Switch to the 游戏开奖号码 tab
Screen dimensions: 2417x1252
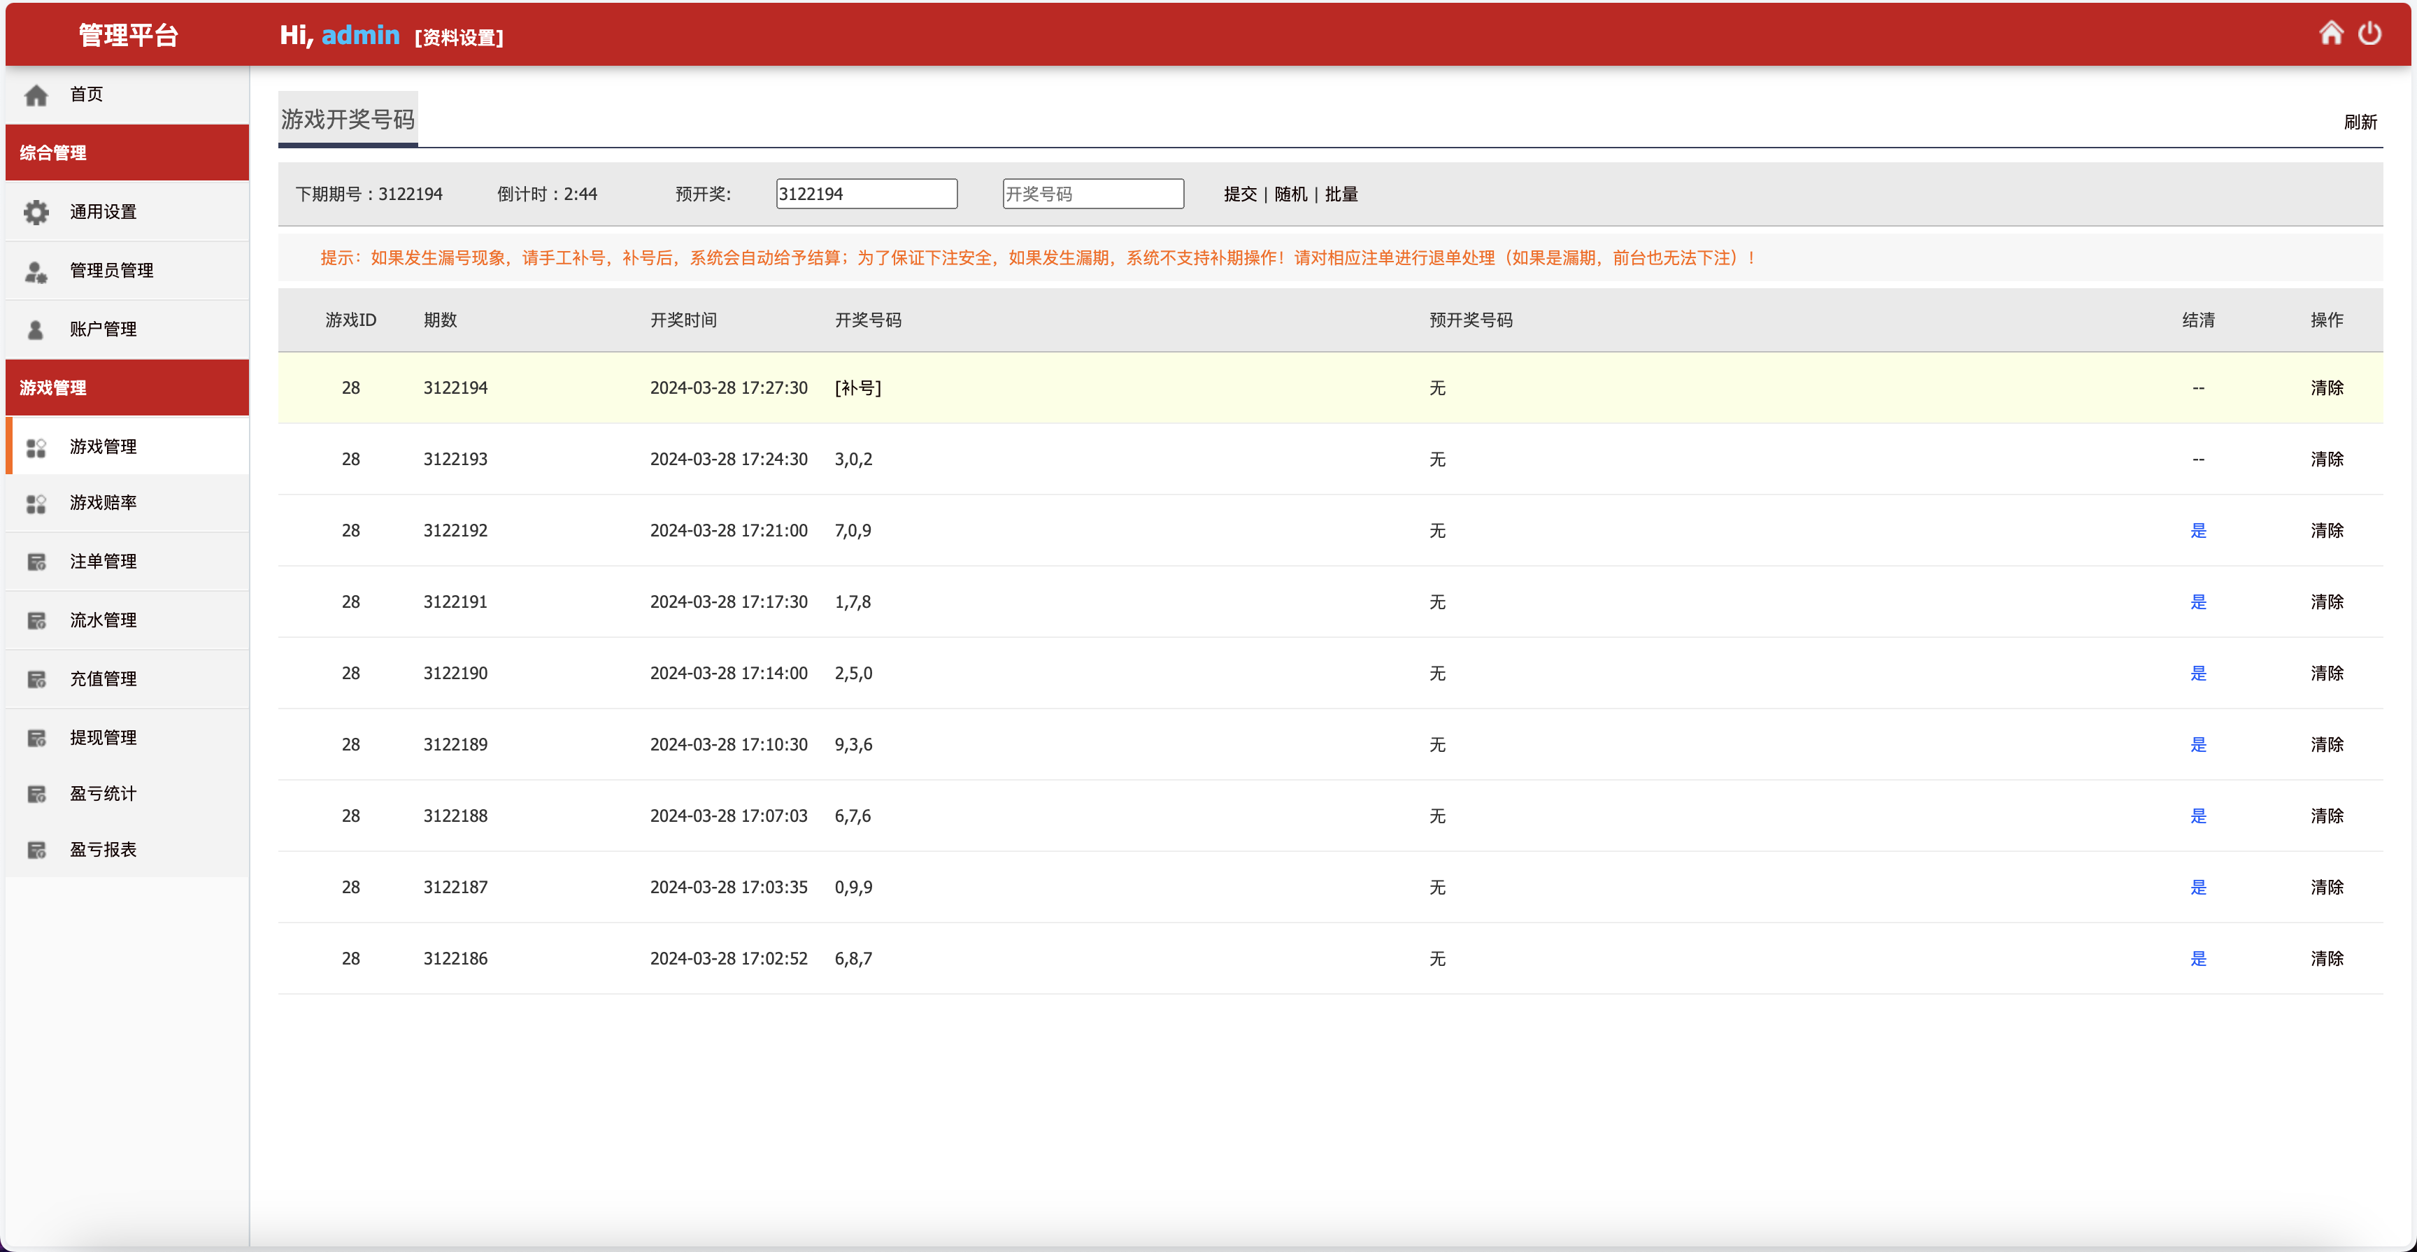[346, 118]
